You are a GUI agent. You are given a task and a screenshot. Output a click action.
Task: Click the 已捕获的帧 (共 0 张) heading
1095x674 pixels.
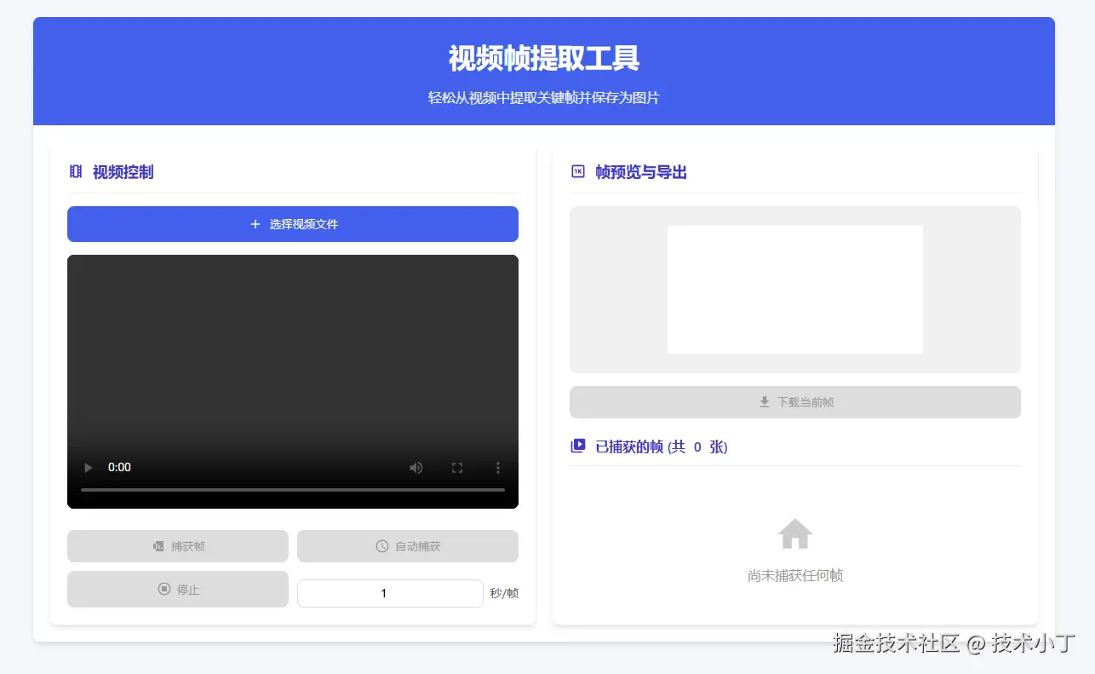tap(662, 446)
